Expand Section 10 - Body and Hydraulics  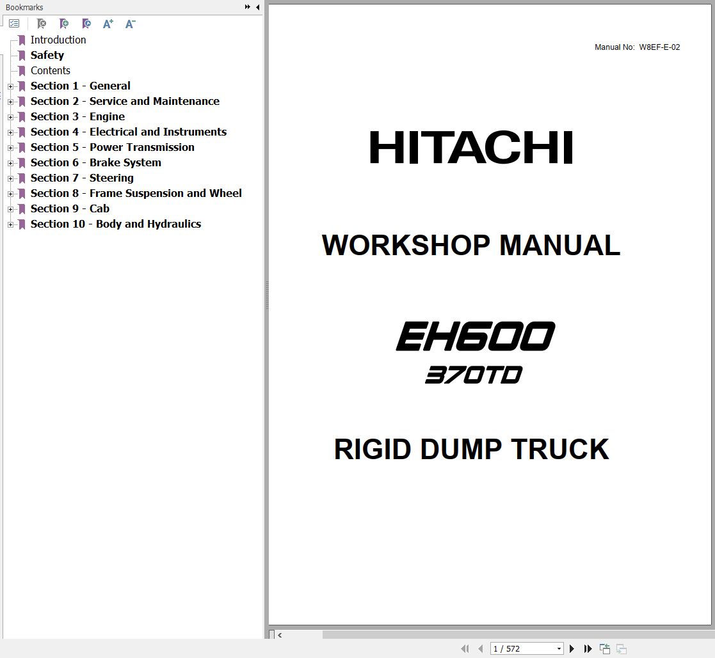click(x=10, y=224)
